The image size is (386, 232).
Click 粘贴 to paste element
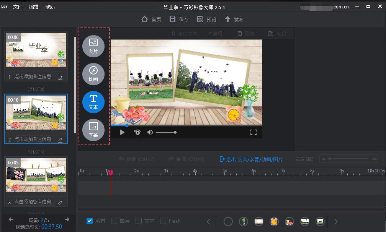click(278, 33)
